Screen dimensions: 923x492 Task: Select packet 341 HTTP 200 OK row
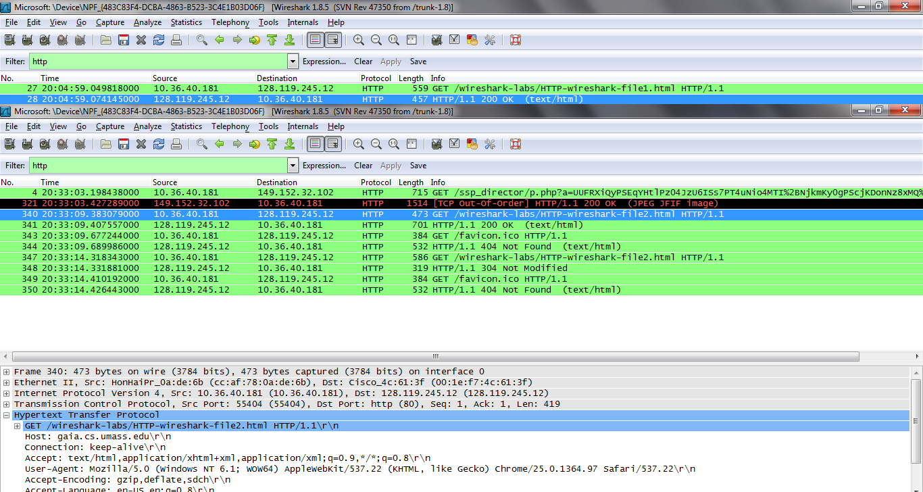[270, 224]
